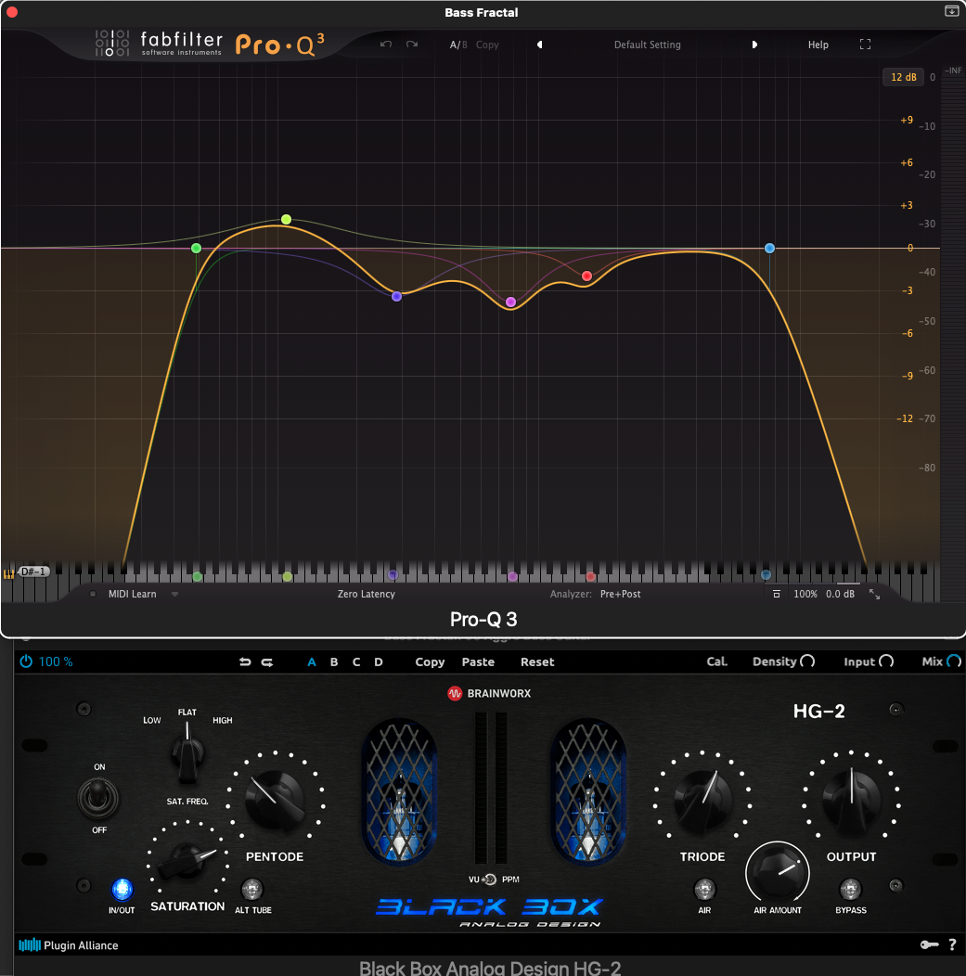This screenshot has height=976, width=966.
Task: Select settings bank C in HG-2
Action: tap(356, 661)
